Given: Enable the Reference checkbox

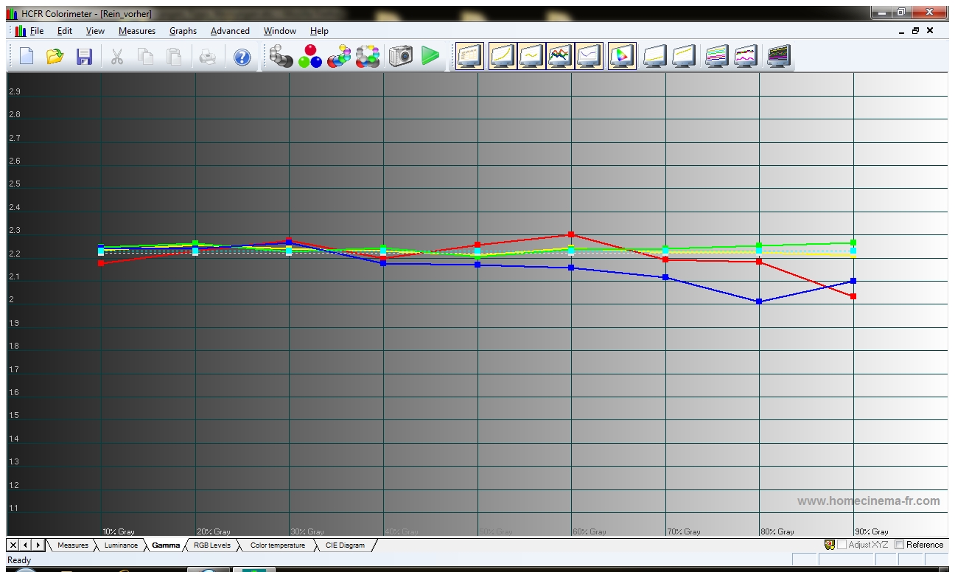Looking at the screenshot, I should coord(900,545).
